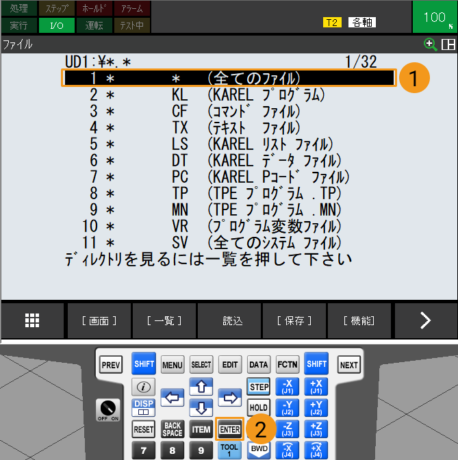The width and height of the screenshot is (458, 460).
Task: Click the BACK SPACE key
Action: pyautogui.click(x=173, y=429)
